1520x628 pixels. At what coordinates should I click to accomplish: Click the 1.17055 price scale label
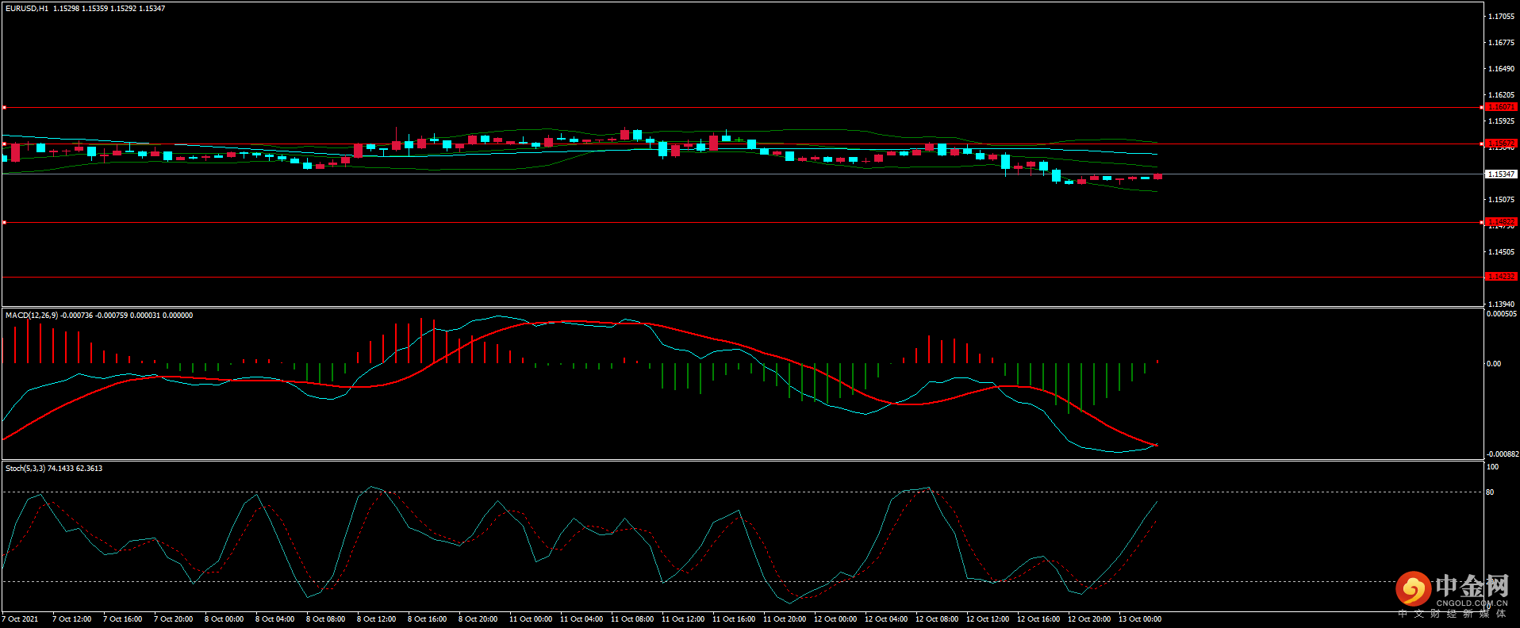[1500, 17]
